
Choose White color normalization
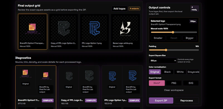click(x=180, y=72)
